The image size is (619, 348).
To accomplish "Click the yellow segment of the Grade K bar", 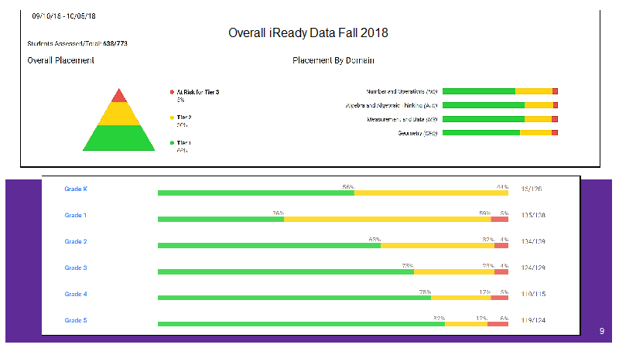I will (431, 193).
